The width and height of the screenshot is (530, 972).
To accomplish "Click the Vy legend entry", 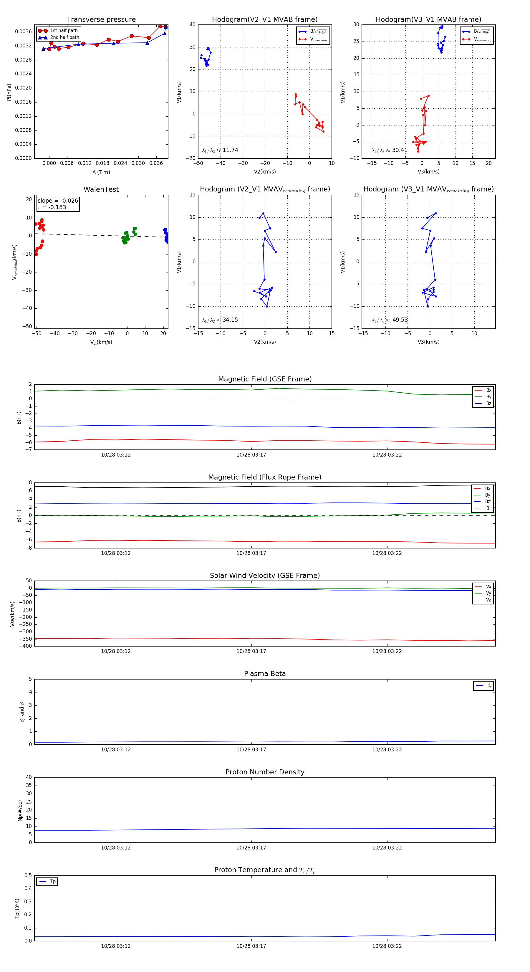I will point(483,593).
